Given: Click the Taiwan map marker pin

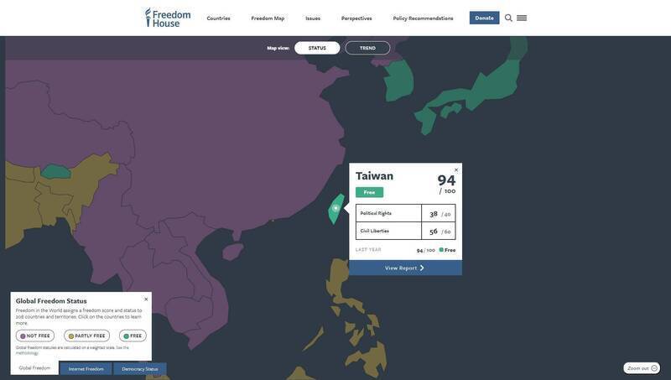Looking at the screenshot, I should pyautogui.click(x=335, y=208).
